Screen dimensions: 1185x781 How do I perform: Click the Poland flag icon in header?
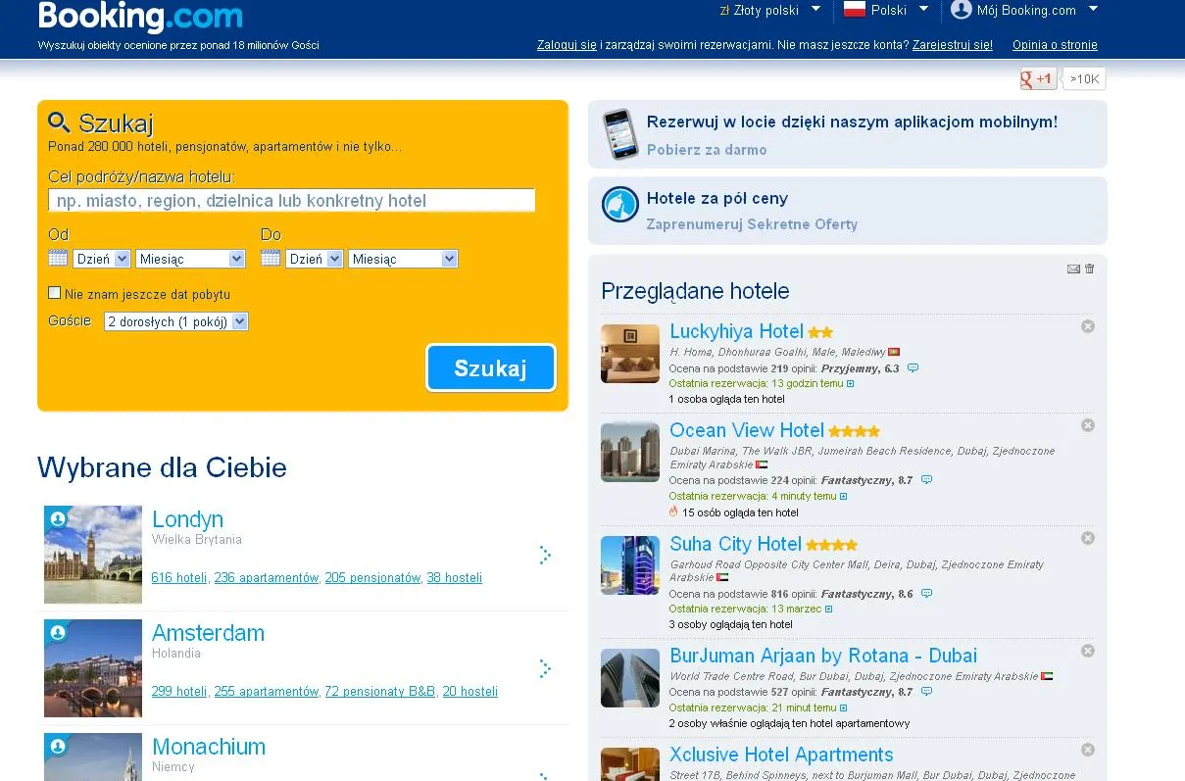pyautogui.click(x=855, y=10)
